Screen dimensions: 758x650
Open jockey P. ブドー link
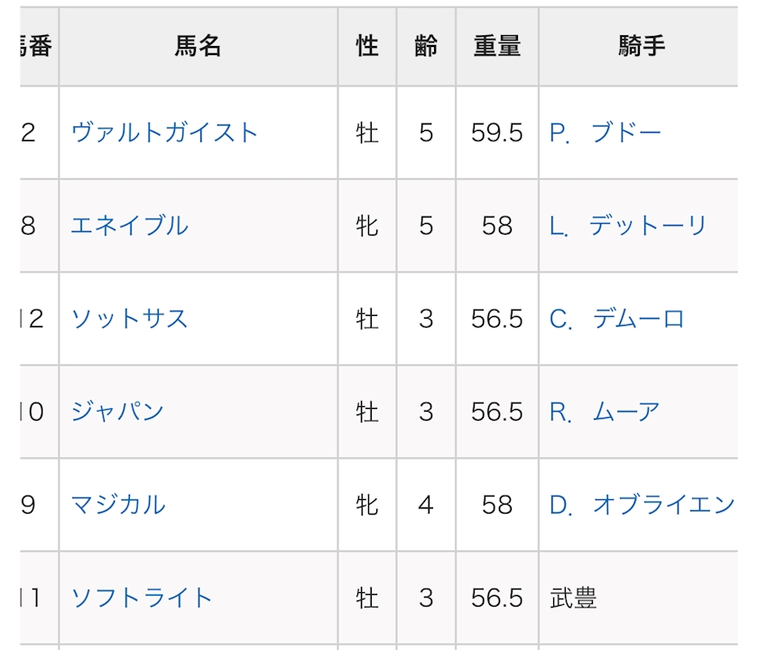[x=605, y=133]
